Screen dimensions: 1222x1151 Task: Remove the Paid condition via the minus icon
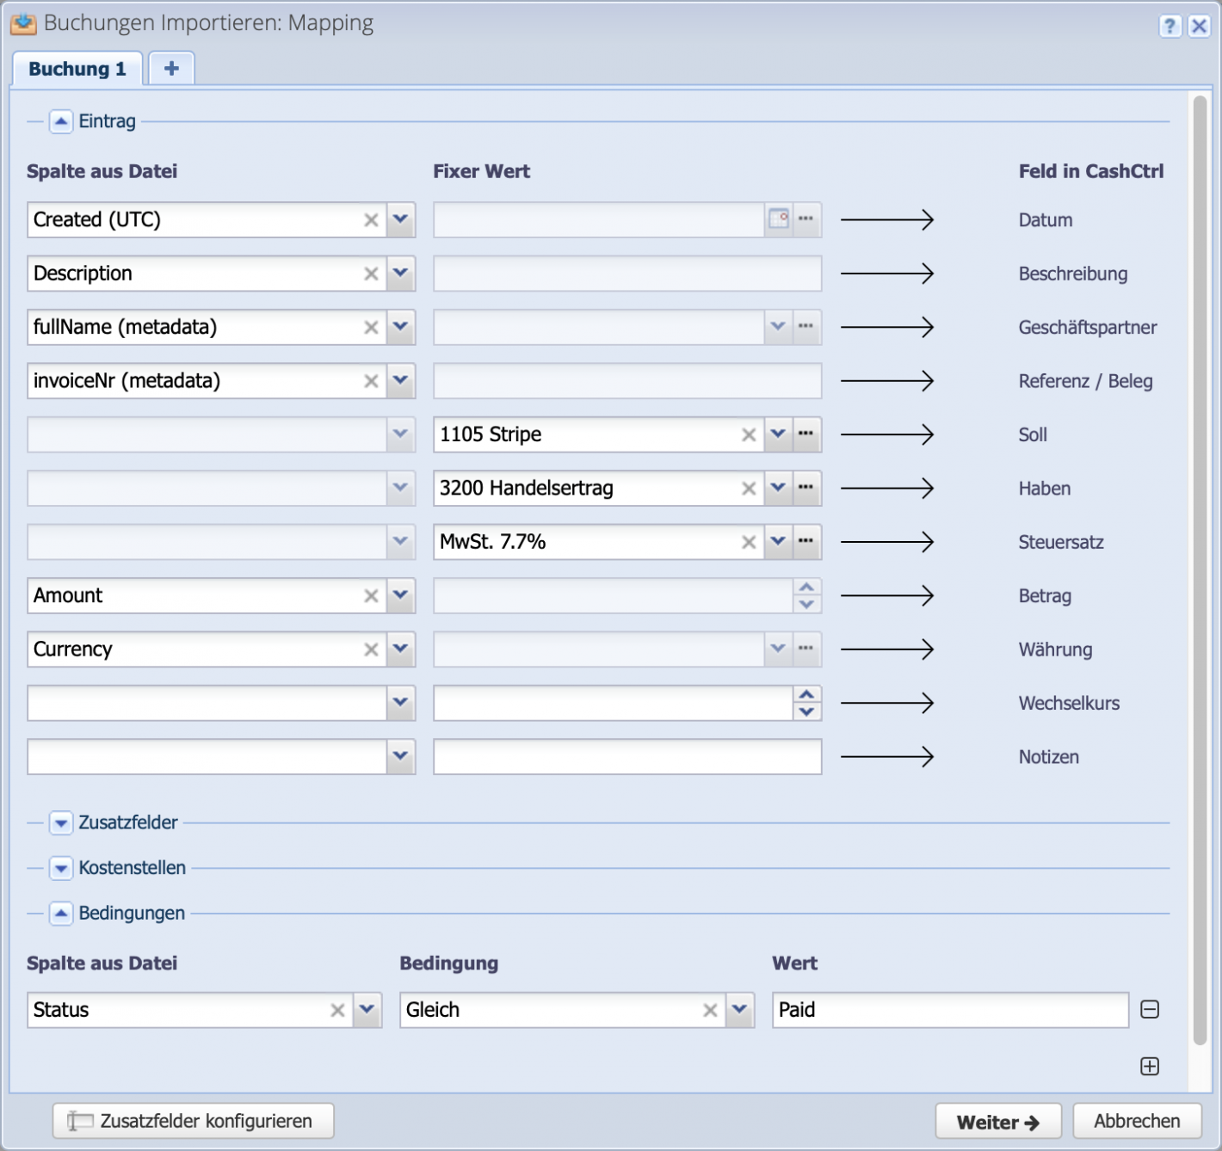[x=1150, y=1009]
